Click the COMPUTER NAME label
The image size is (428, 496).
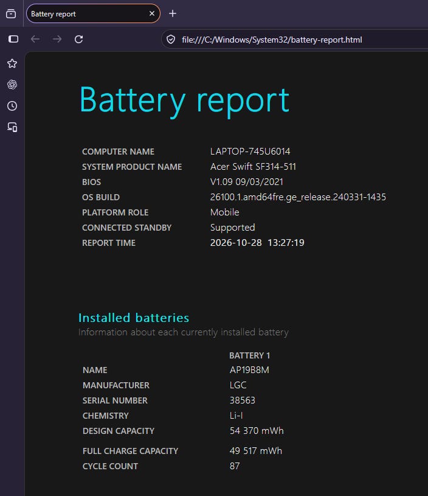tap(118, 152)
